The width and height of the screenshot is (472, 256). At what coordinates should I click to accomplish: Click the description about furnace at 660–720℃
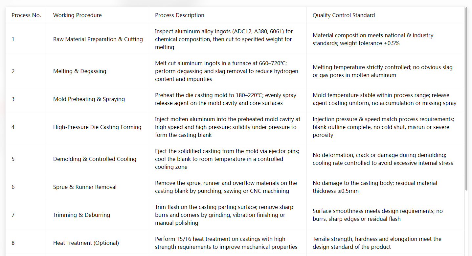pyautogui.click(x=228, y=71)
